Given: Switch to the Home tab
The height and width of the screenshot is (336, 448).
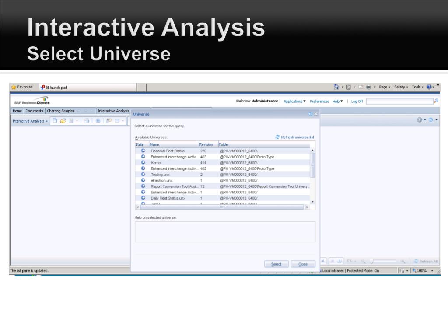Looking at the screenshot, I should coord(17,111).
